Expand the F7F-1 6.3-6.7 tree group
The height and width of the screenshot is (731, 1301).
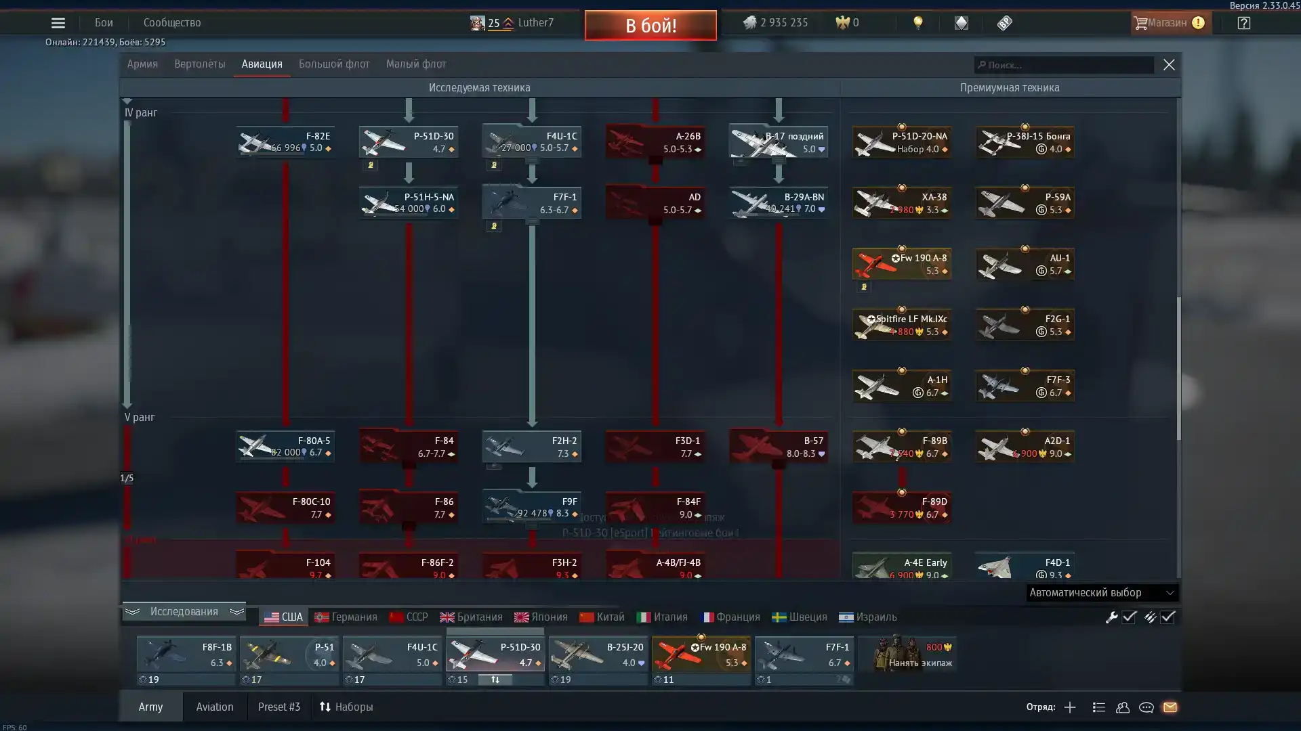click(x=532, y=222)
